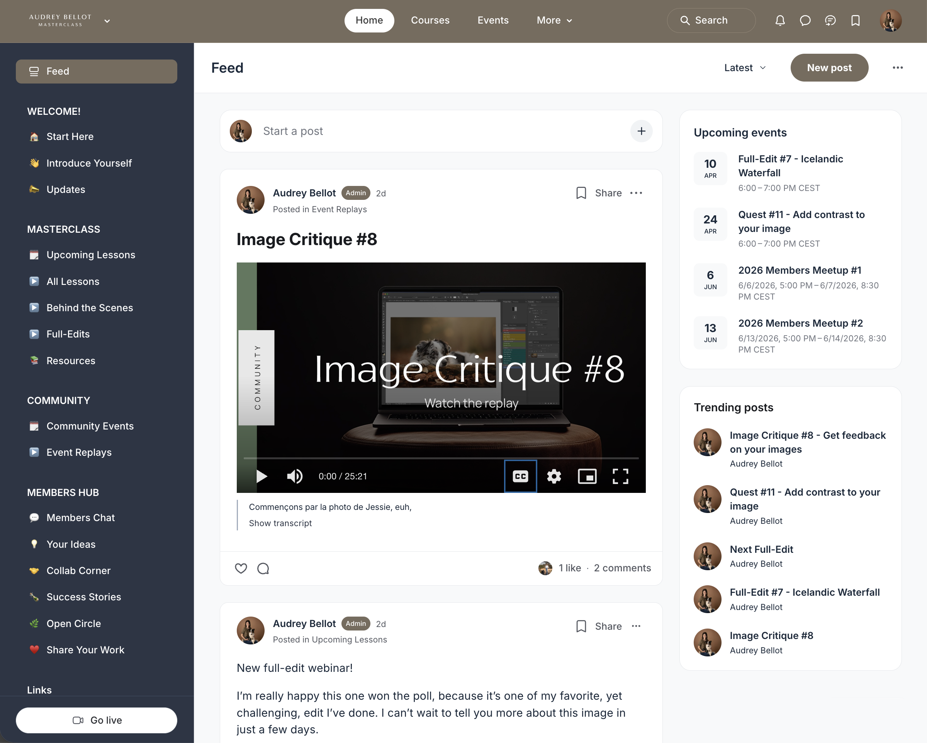This screenshot has height=743, width=927.
Task: Open video settings gear icon
Action: point(554,476)
